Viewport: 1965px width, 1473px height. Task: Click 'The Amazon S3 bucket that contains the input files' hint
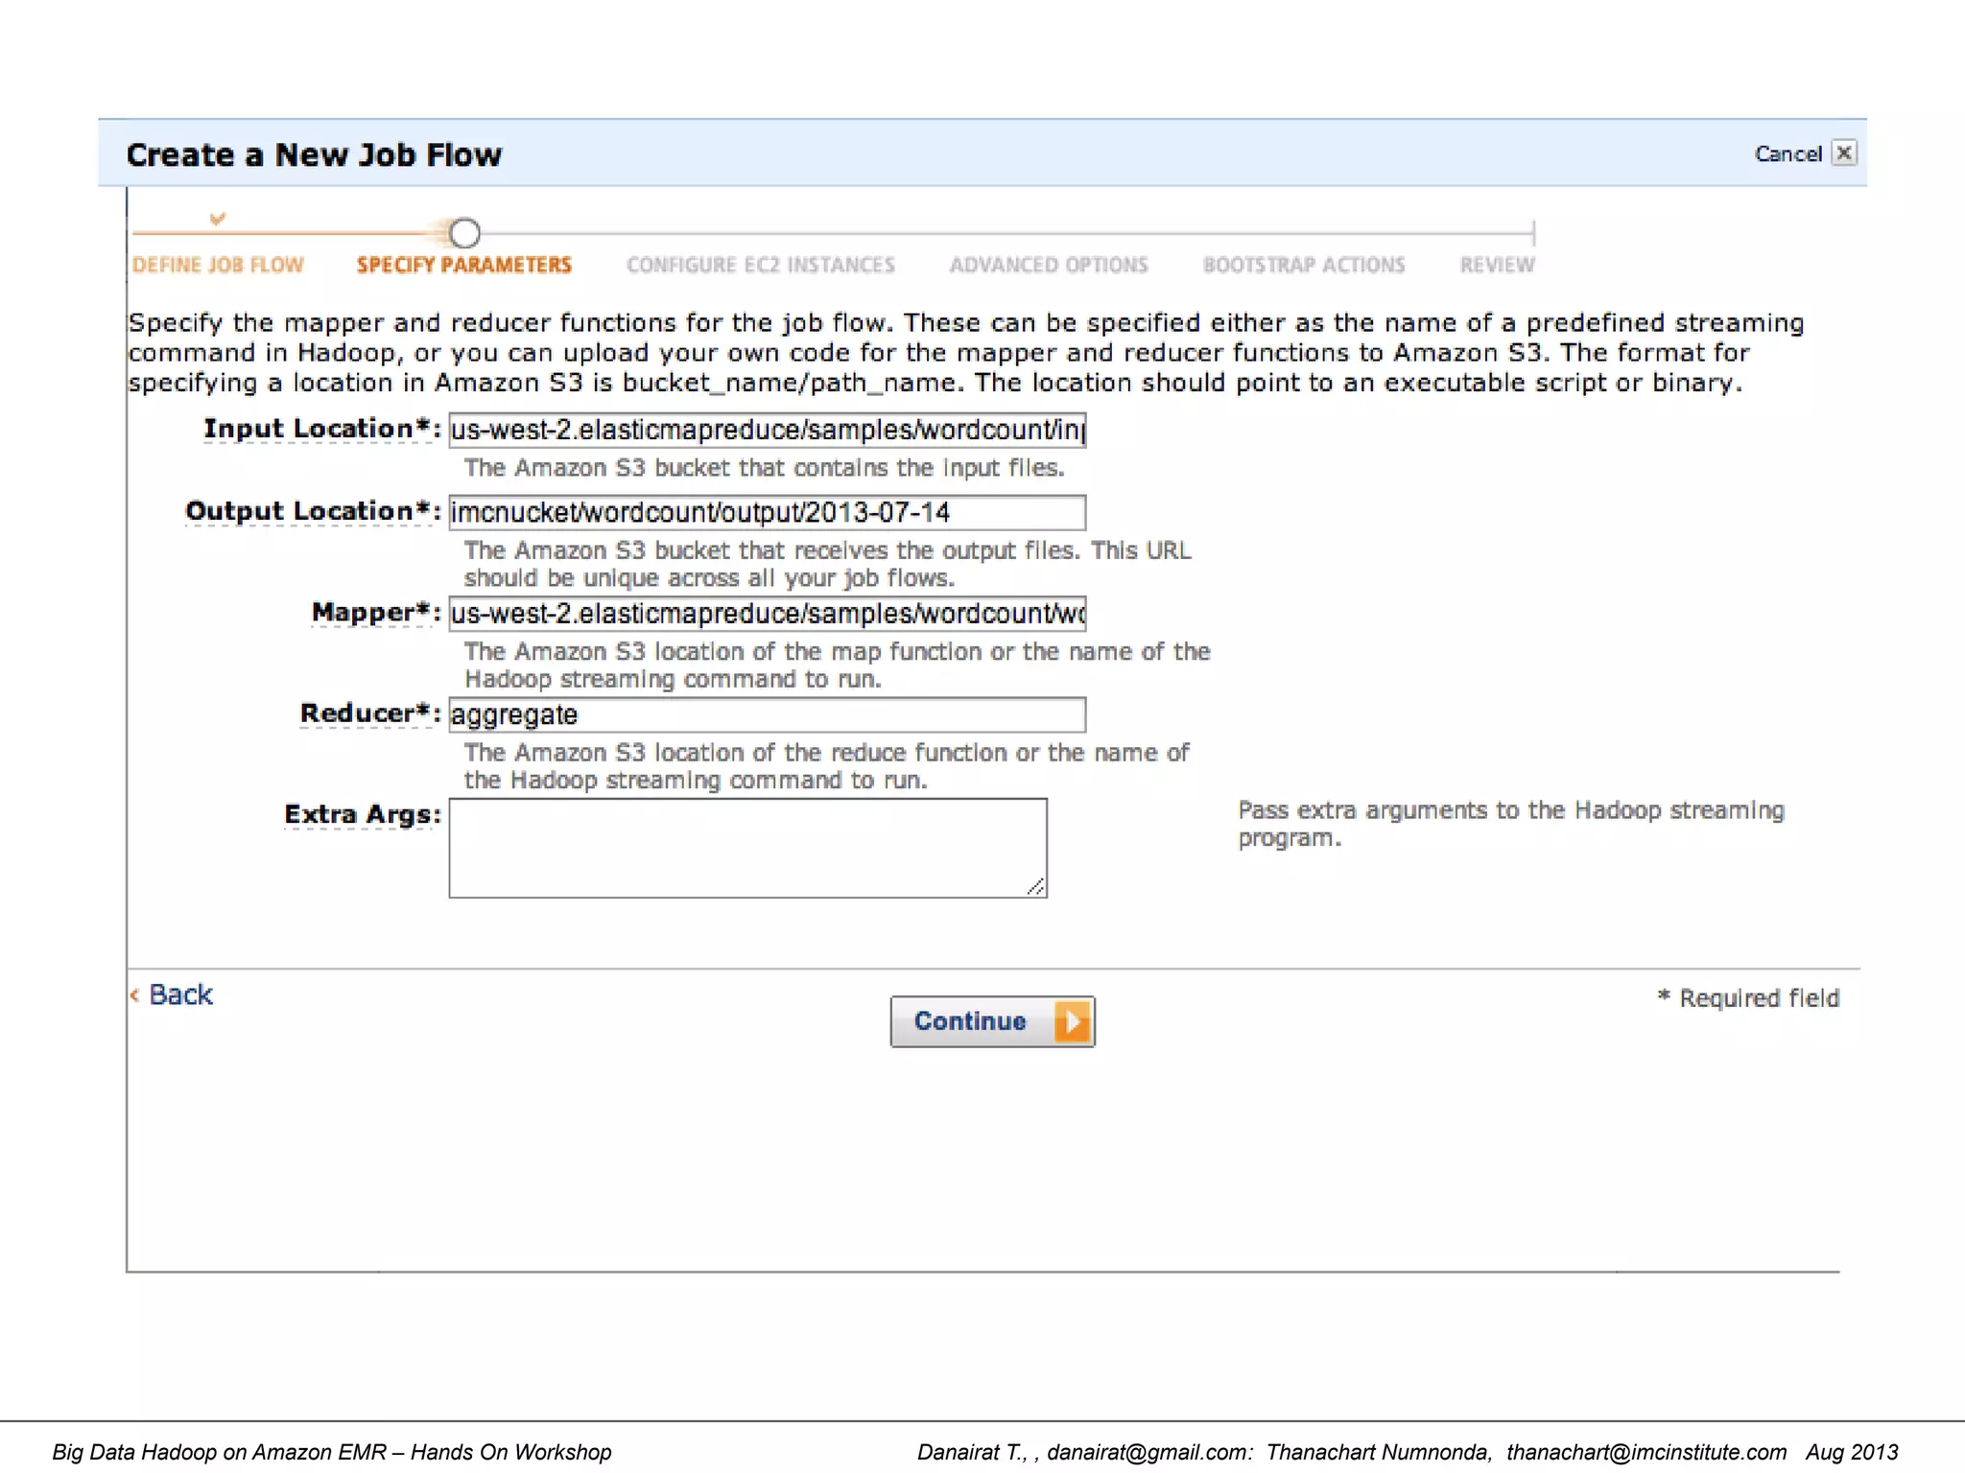point(765,468)
